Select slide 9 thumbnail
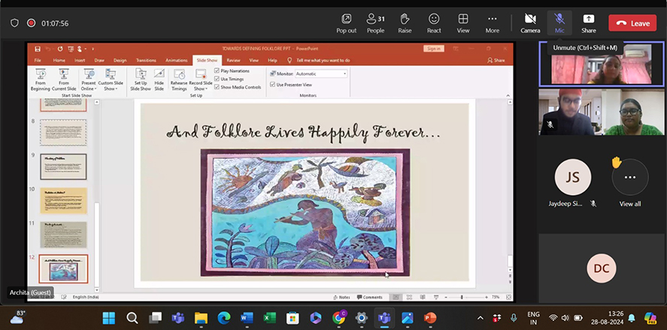Screen dimensions: 667x330 (x=63, y=166)
